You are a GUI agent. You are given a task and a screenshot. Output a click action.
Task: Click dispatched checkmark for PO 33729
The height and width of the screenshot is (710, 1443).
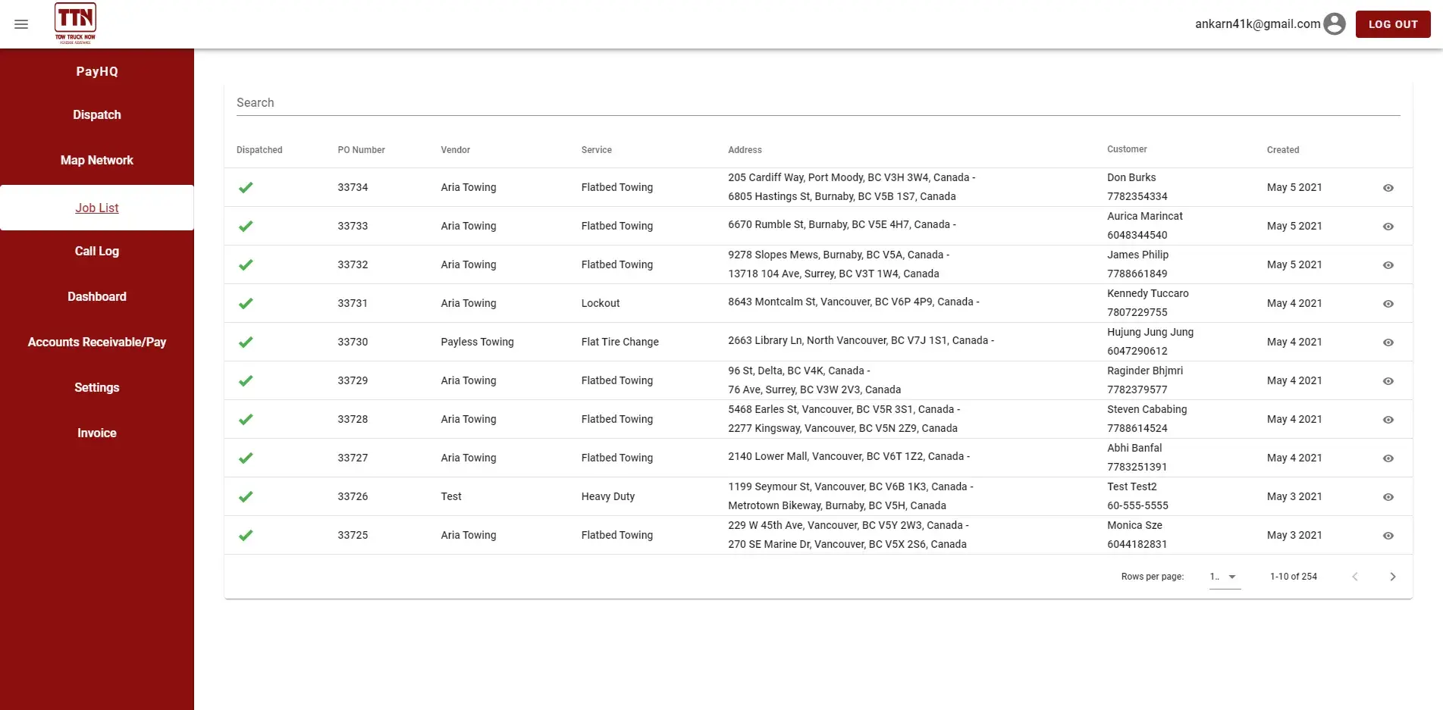[246, 381]
